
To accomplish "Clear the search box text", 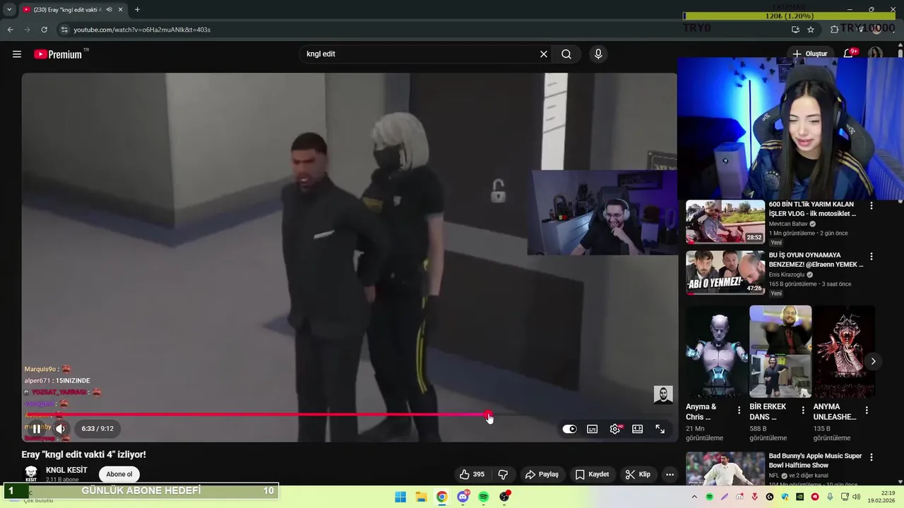I will [544, 54].
